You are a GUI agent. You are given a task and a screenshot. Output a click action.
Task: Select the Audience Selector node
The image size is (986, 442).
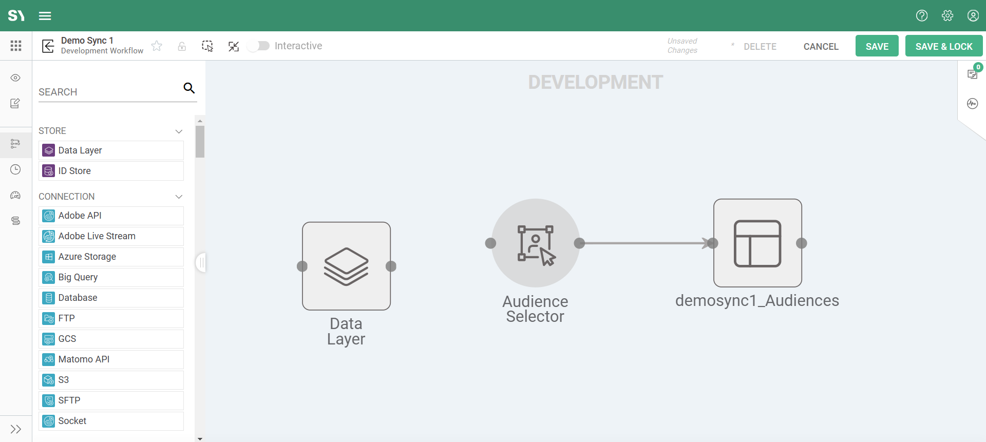[535, 243]
